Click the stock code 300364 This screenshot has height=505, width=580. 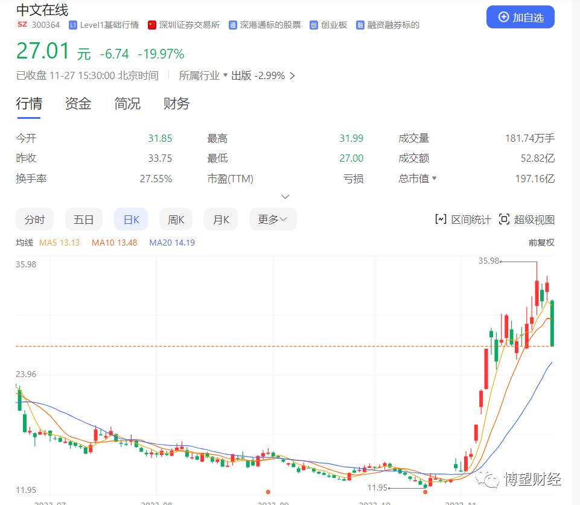pyautogui.click(x=45, y=25)
